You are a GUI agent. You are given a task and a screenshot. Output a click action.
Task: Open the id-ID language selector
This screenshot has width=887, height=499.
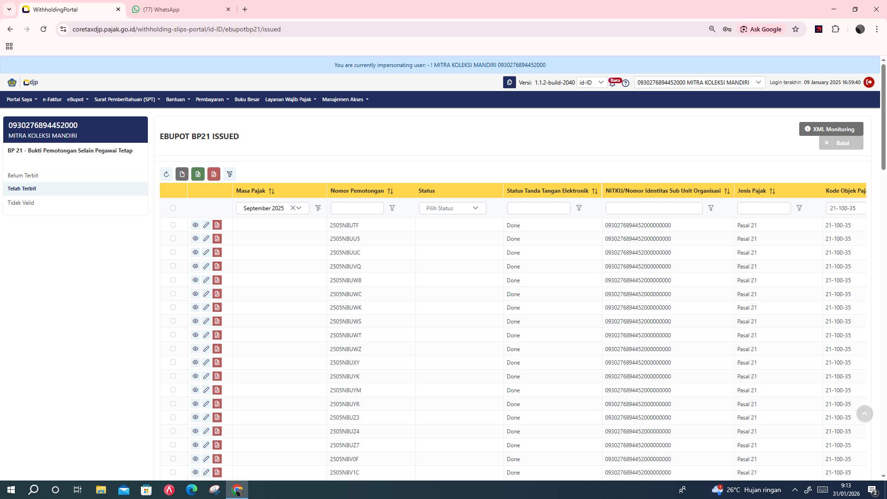592,82
